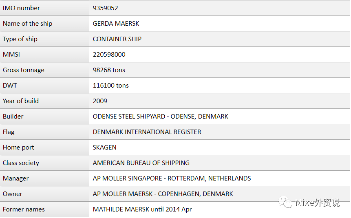Select the "Gross tonnage" row label
The image size is (351, 218).
23,70
